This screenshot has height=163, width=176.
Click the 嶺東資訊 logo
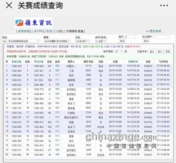pyautogui.click(x=34, y=23)
